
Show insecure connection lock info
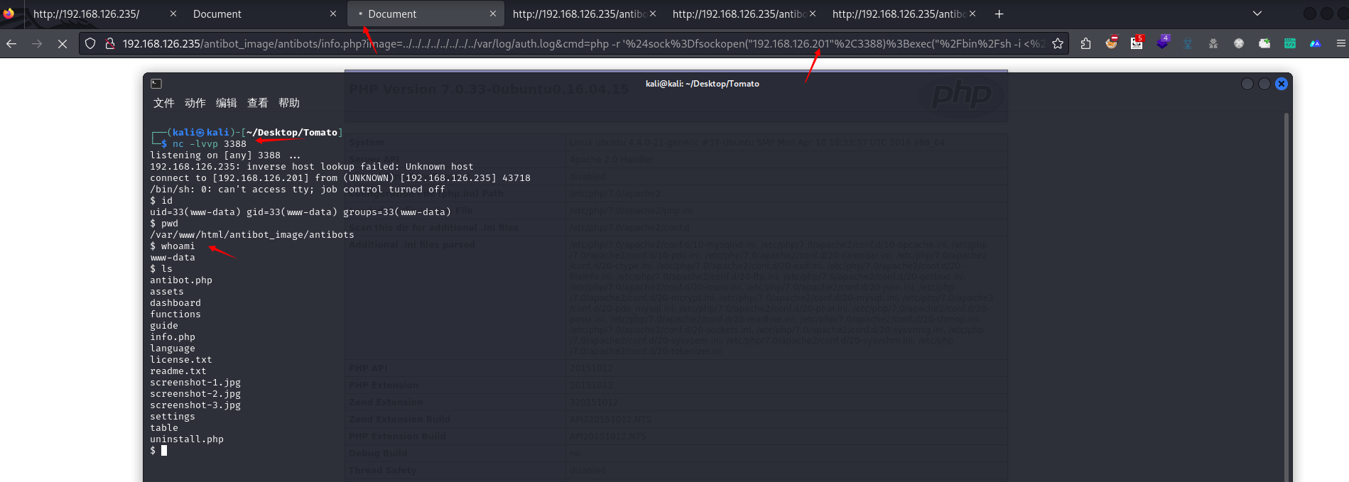110,43
